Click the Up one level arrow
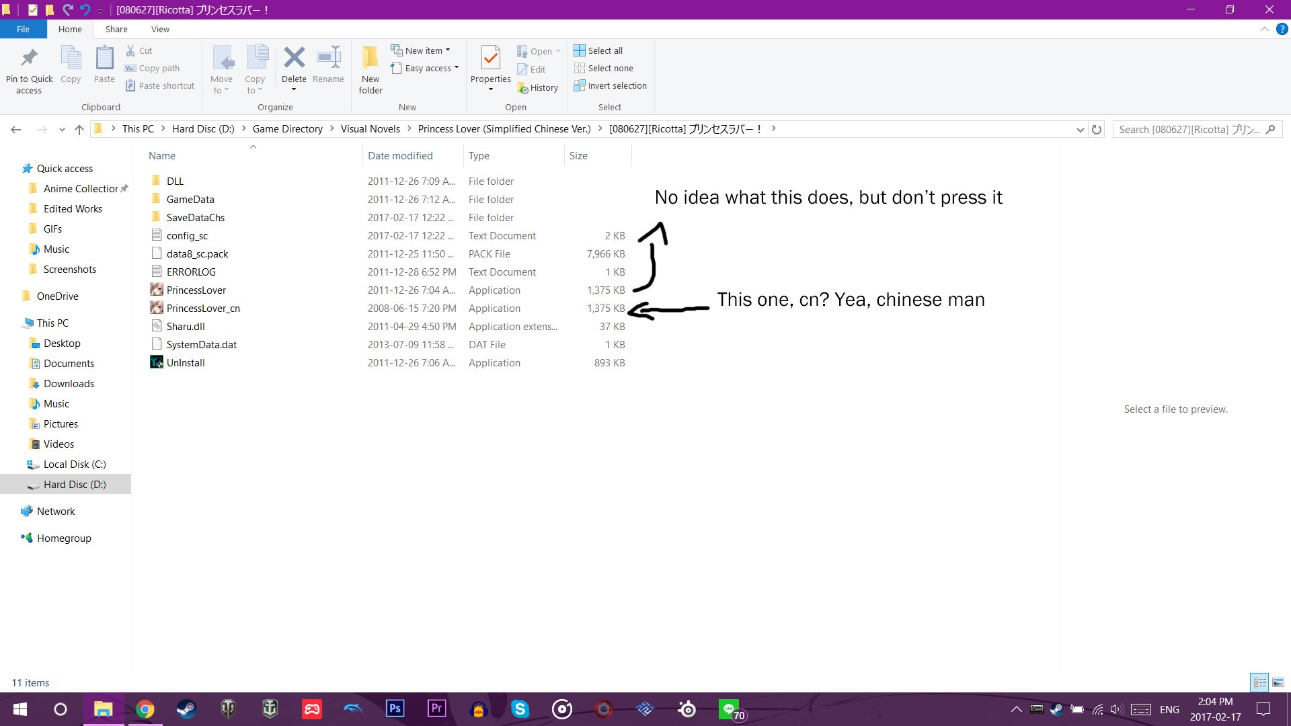The width and height of the screenshot is (1291, 726). (x=79, y=129)
